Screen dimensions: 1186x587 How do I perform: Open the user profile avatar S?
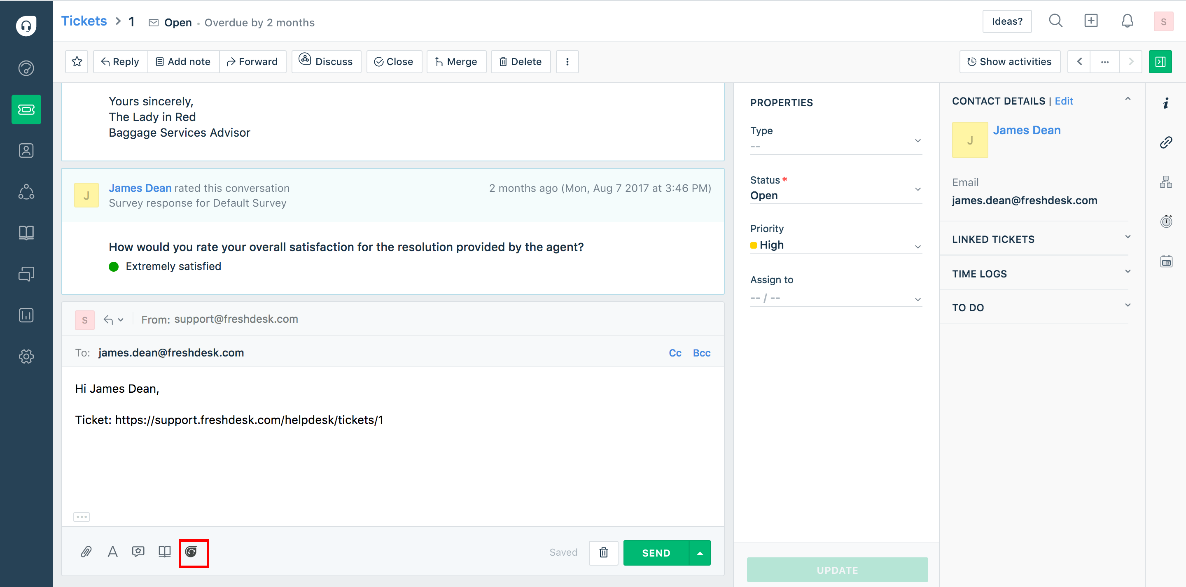point(1163,21)
